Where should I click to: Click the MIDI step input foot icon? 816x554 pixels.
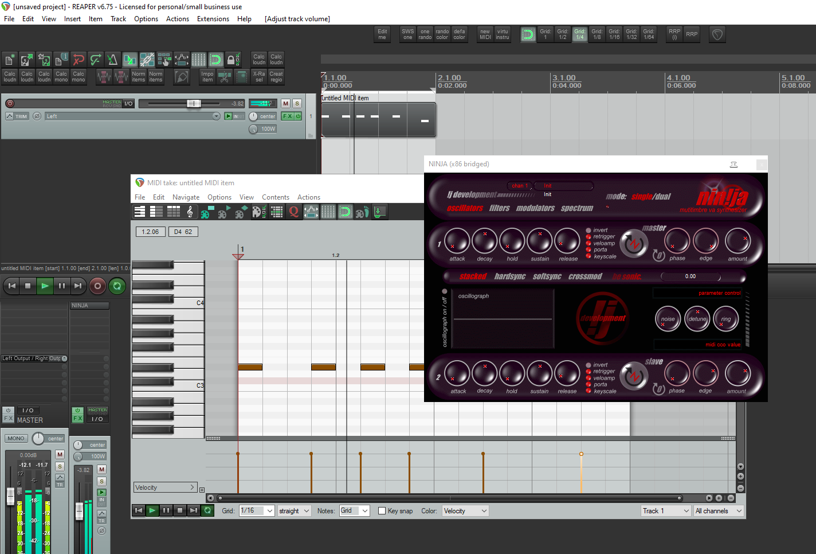coord(363,212)
